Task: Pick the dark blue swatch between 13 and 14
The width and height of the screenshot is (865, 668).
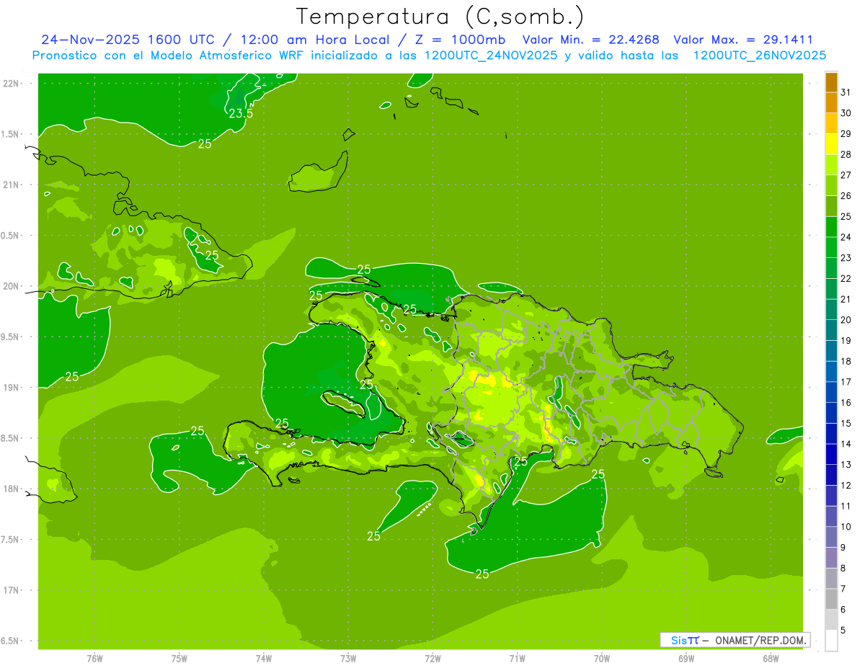Action: (x=831, y=454)
